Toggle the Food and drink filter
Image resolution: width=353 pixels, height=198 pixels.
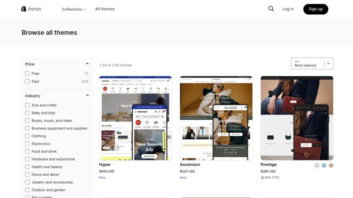pyautogui.click(x=27, y=151)
